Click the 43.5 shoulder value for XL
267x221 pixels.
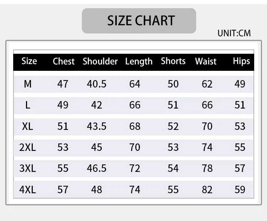point(96,126)
